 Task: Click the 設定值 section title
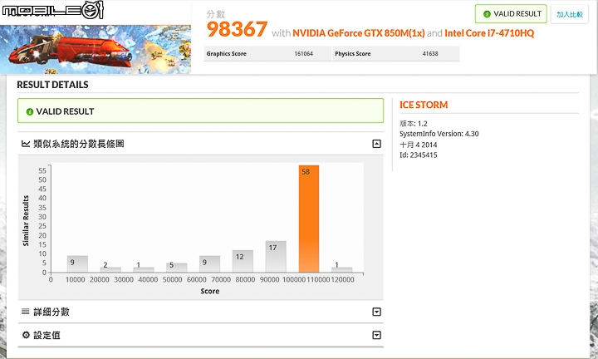click(47, 336)
